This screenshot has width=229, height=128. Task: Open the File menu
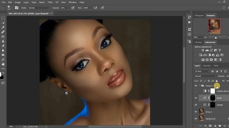click(x=4, y=2)
